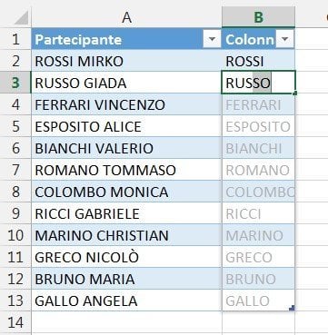Select the greyed FERRARI flash fill suggestion

tap(258, 104)
